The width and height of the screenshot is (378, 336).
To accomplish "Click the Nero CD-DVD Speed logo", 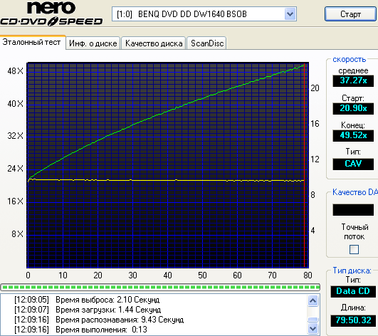I will pos(51,14).
